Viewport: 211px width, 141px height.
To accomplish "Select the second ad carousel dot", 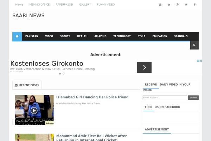I will pos(64,74).
